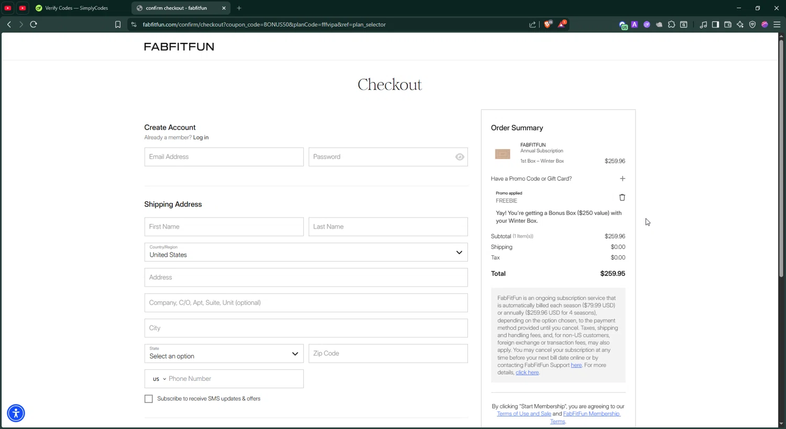Click the accessibility widget icon
This screenshot has height=429, width=786.
point(16,413)
